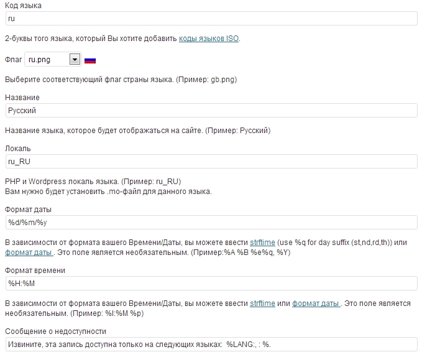Click the 'Сообщение о недоступности' label
Image resolution: width=422 pixels, height=352 pixels.
pyautogui.click(x=55, y=331)
